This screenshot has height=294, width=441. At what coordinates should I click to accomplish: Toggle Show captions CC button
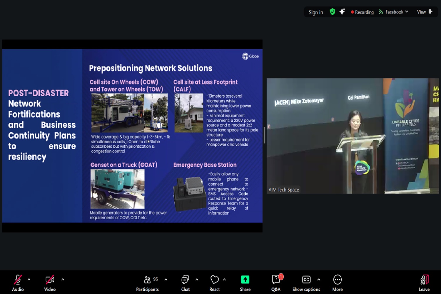click(306, 280)
